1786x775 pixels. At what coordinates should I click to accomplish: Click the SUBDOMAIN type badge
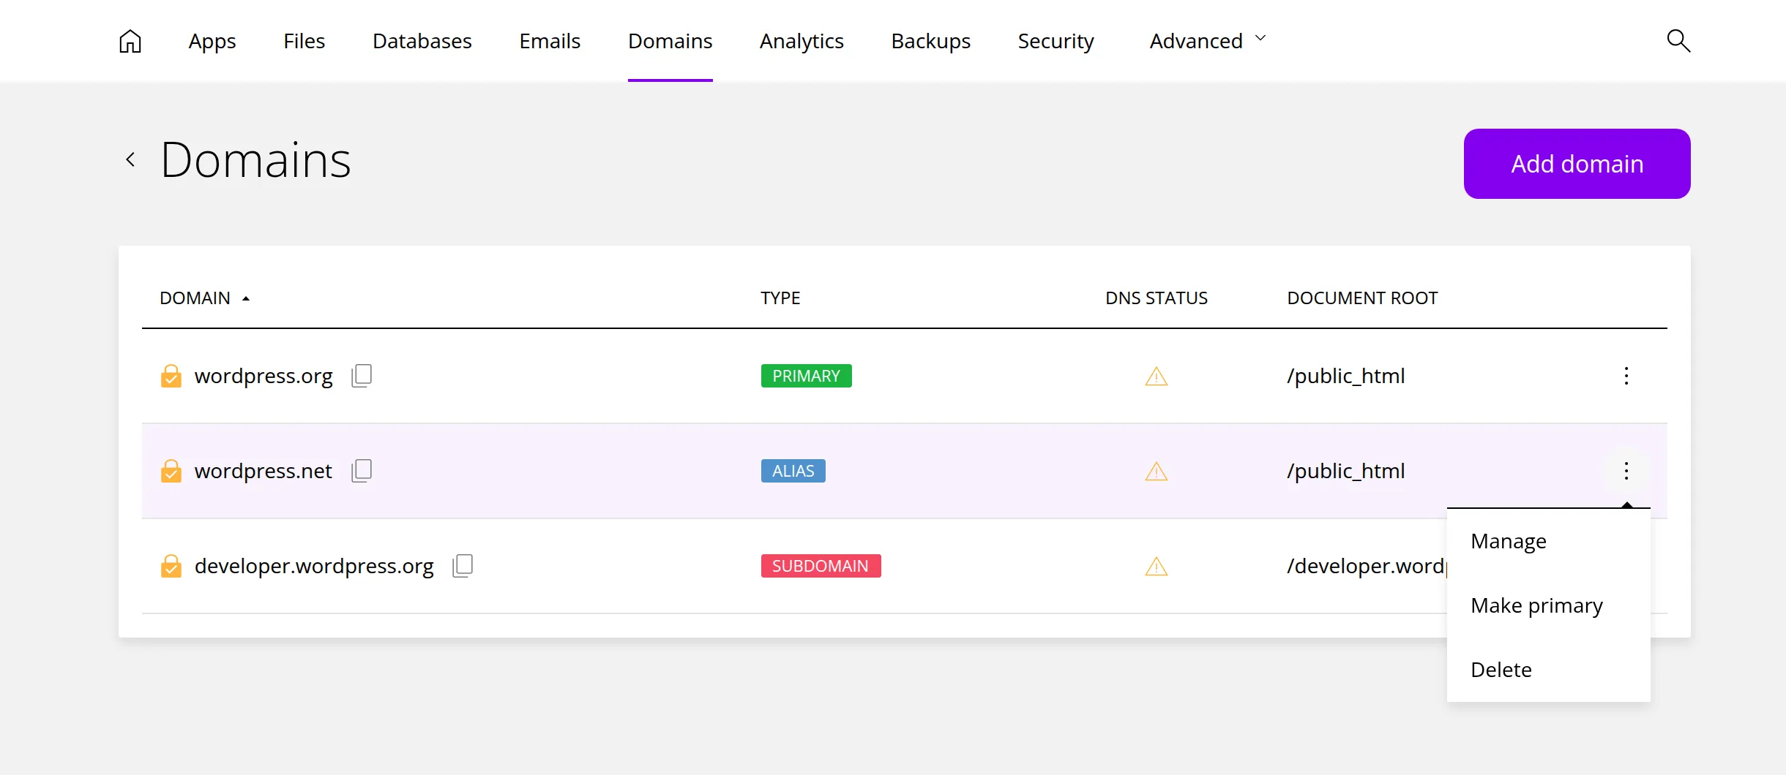(x=821, y=566)
